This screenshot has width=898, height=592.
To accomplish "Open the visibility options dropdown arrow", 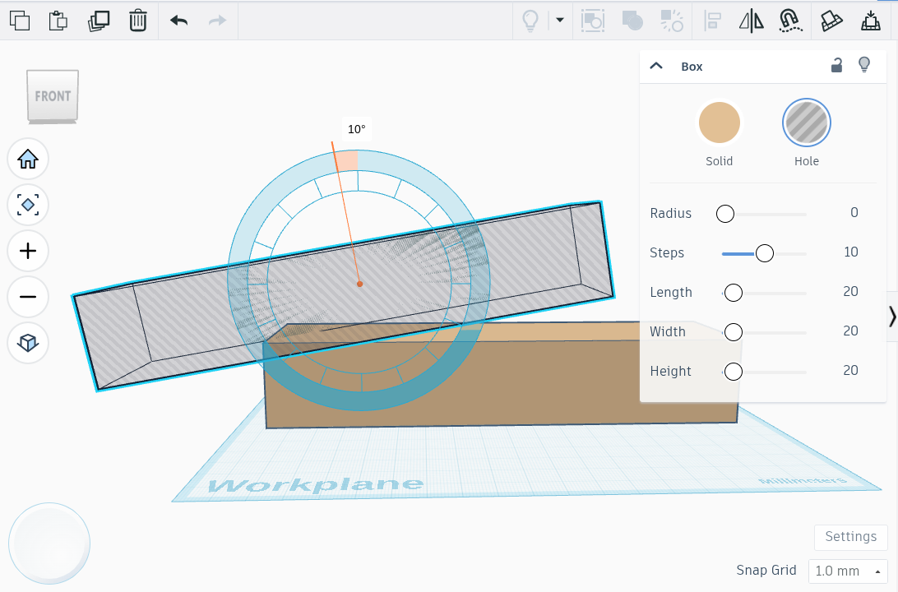I will click(559, 20).
